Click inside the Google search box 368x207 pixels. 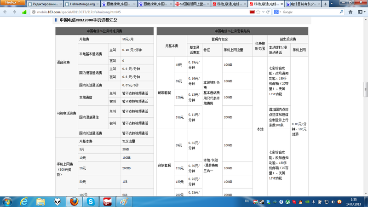[310, 12]
